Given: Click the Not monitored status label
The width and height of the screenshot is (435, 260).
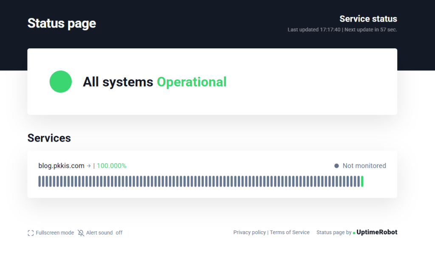Looking at the screenshot, I should 364,166.
